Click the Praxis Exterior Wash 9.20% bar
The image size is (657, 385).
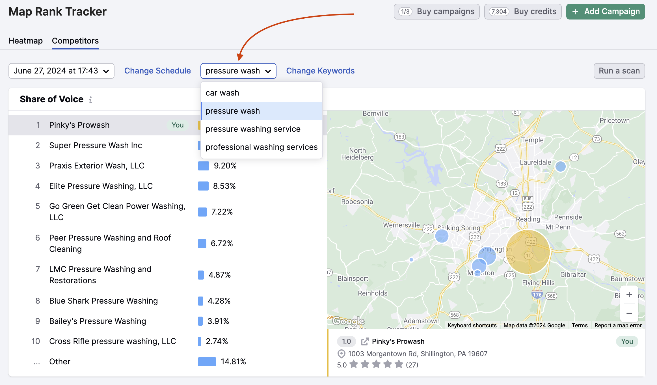tap(204, 166)
